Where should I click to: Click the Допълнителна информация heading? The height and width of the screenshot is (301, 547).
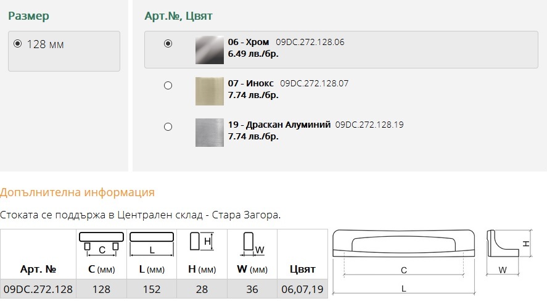coord(77,192)
